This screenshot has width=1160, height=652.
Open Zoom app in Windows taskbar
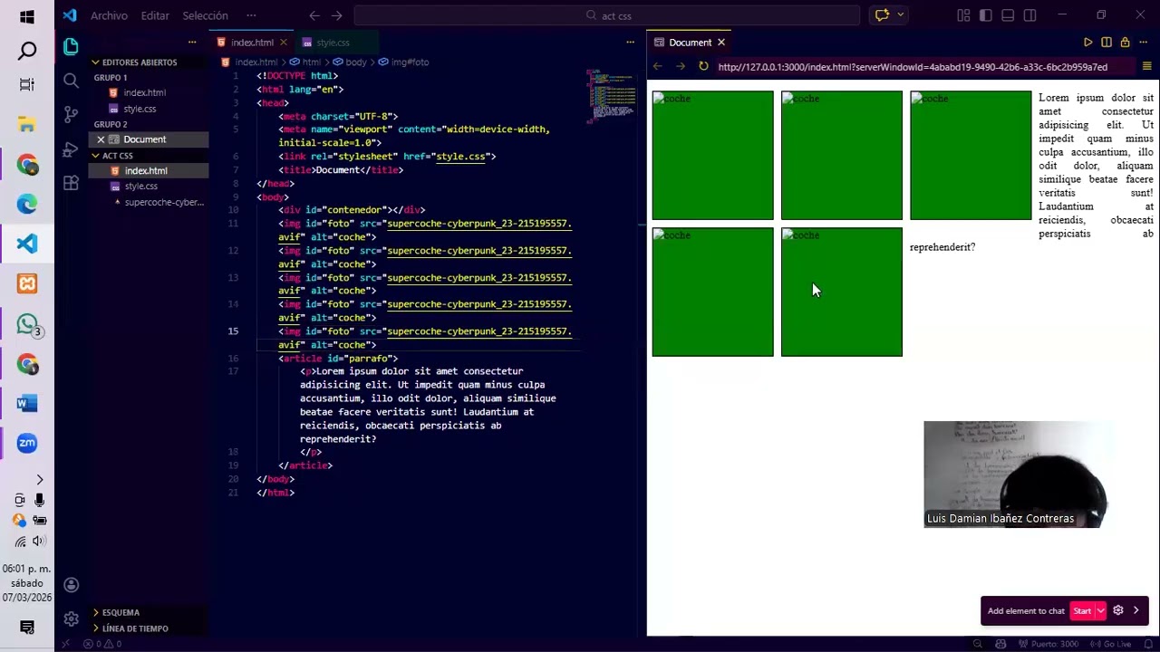[27, 443]
